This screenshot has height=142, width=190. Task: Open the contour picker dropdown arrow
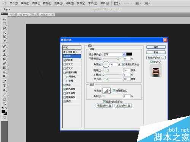[x=109, y=91]
